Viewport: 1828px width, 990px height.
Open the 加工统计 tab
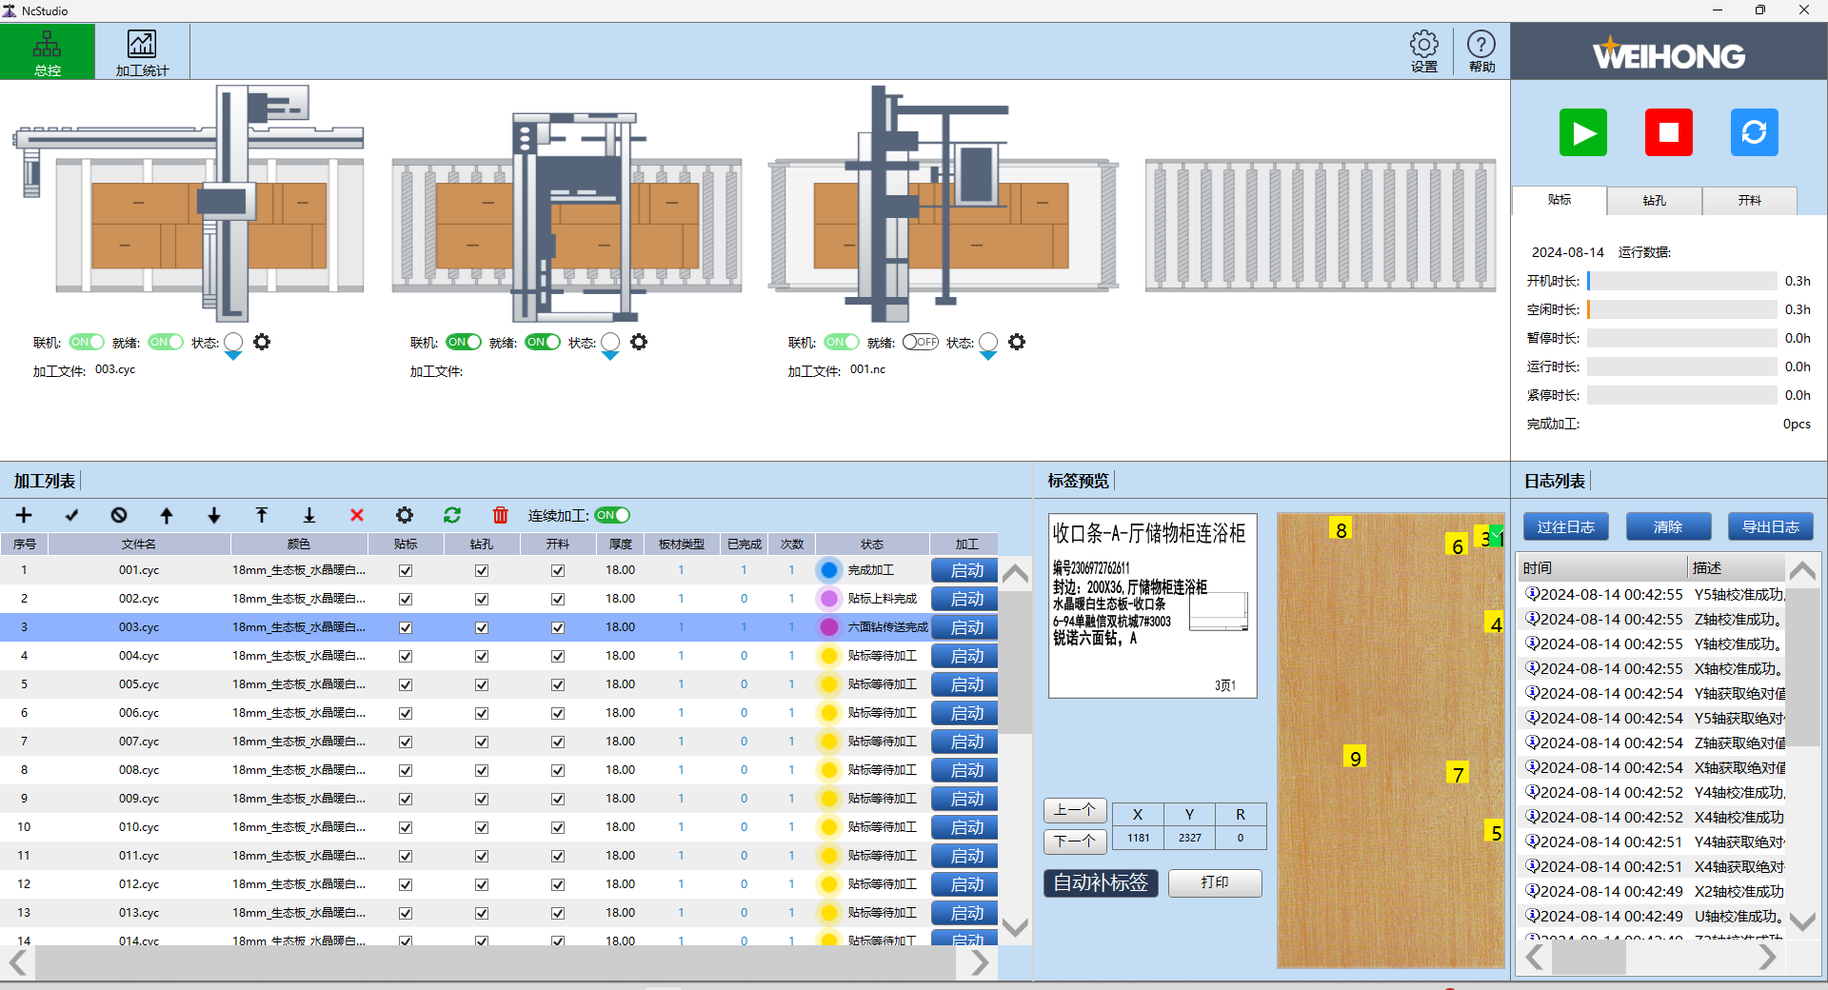(142, 52)
